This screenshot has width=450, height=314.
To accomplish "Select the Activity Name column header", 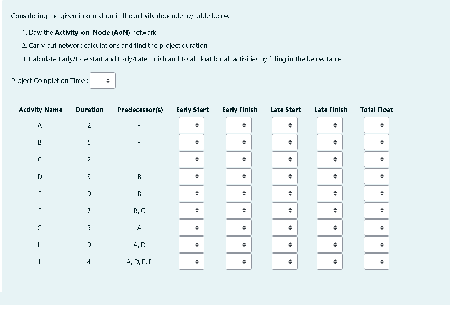I will pyautogui.click(x=40, y=110).
